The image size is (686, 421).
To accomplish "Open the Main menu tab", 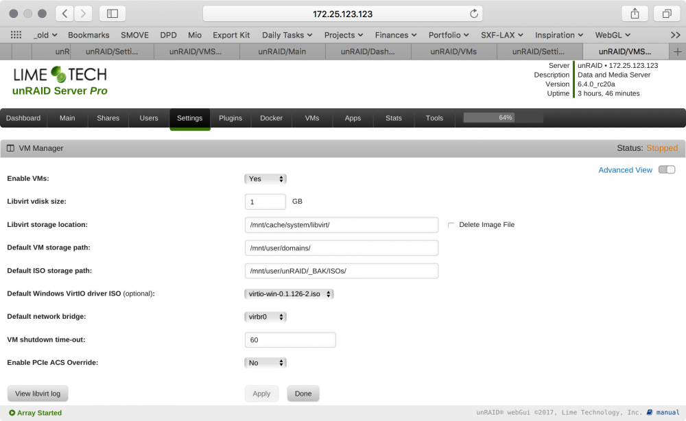I will pos(67,118).
